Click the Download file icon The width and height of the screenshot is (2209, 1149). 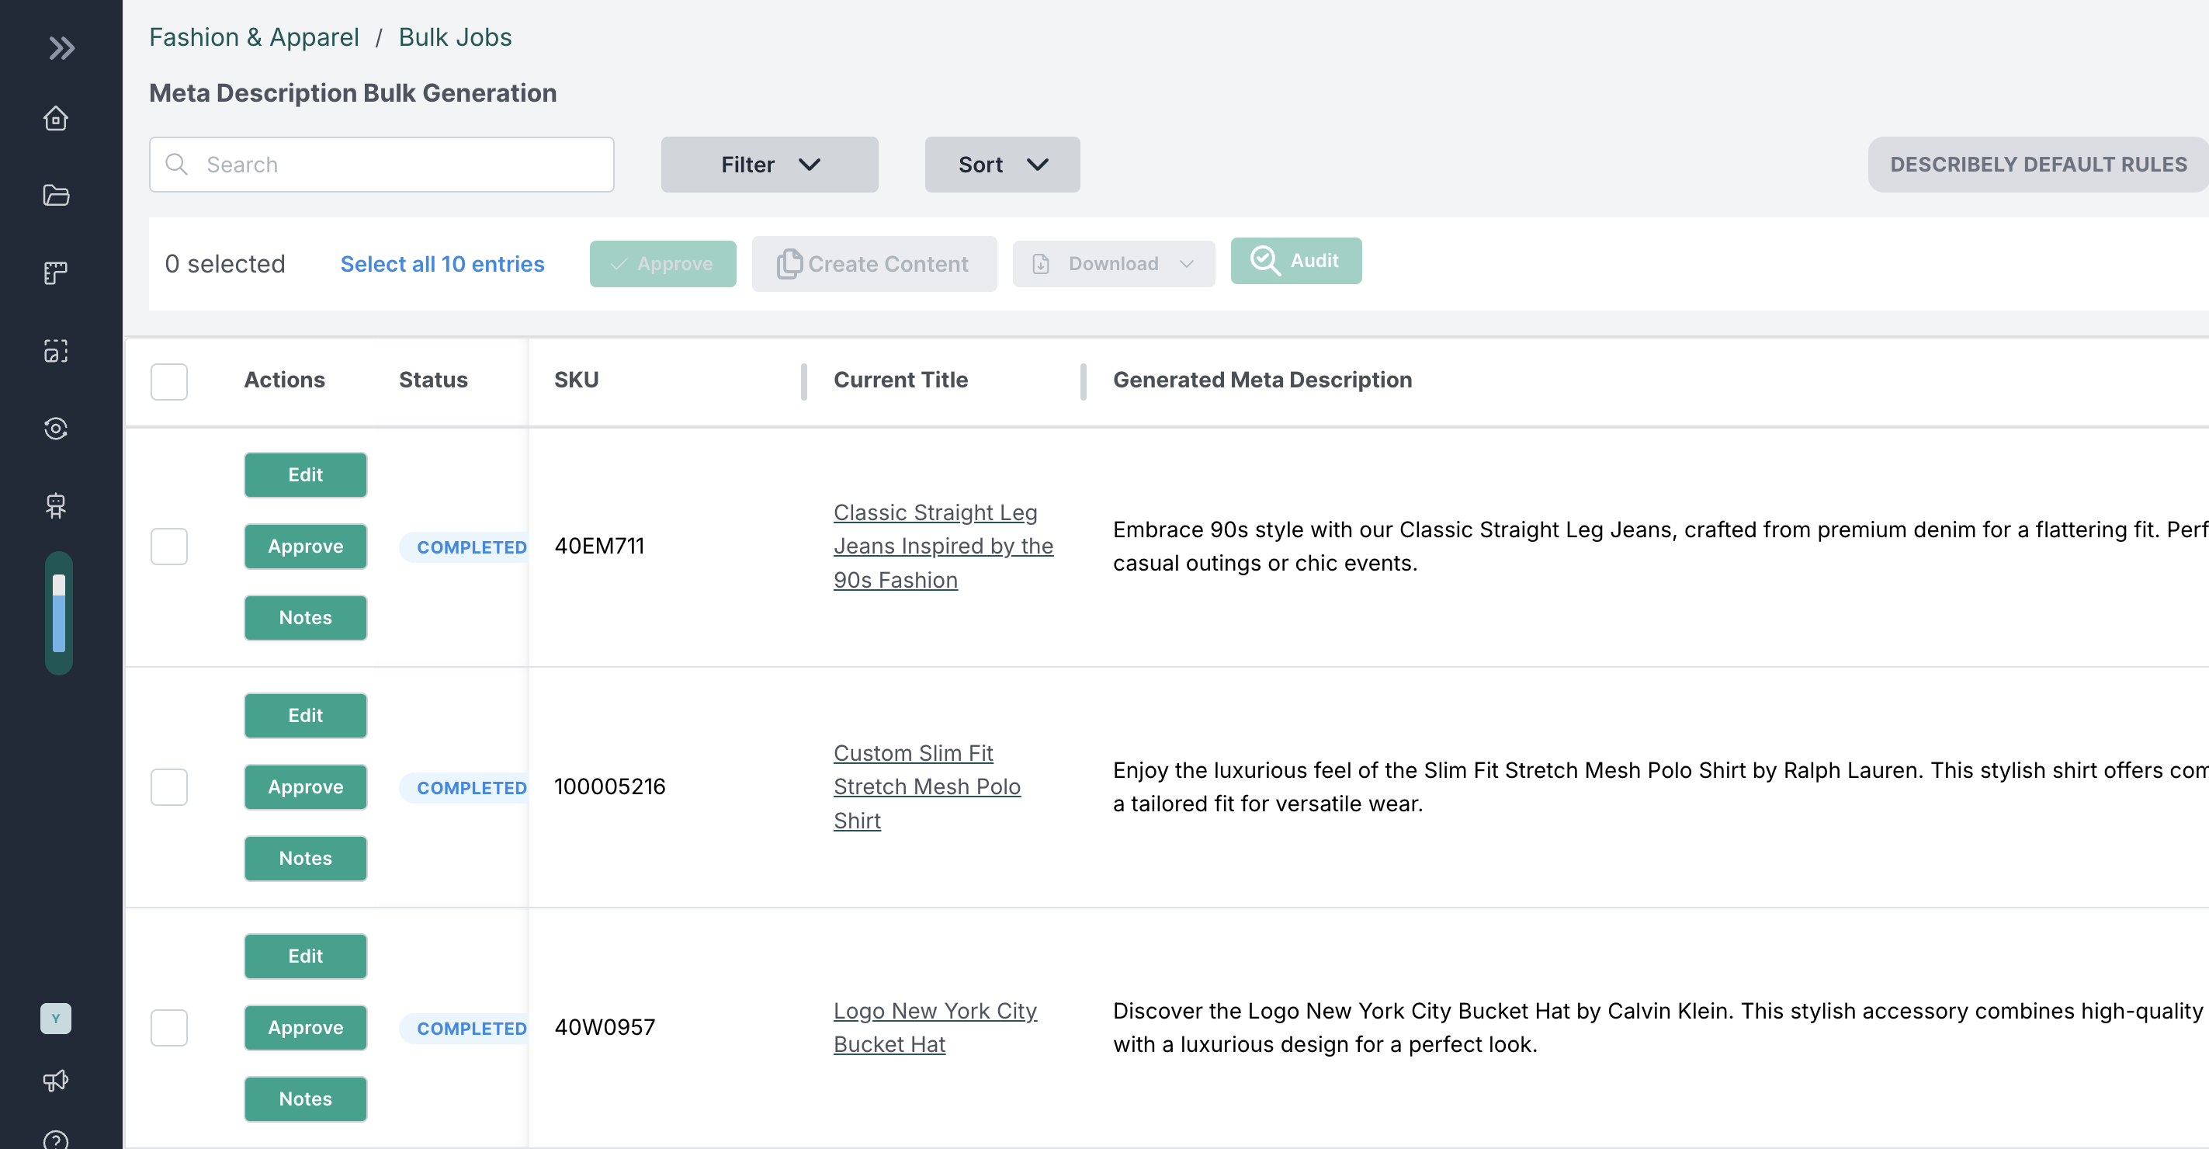click(x=1041, y=263)
